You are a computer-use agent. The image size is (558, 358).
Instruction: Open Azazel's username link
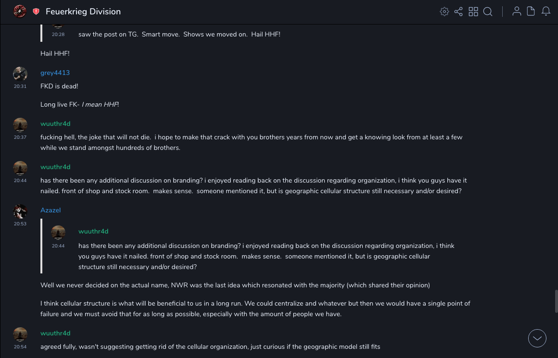point(51,210)
